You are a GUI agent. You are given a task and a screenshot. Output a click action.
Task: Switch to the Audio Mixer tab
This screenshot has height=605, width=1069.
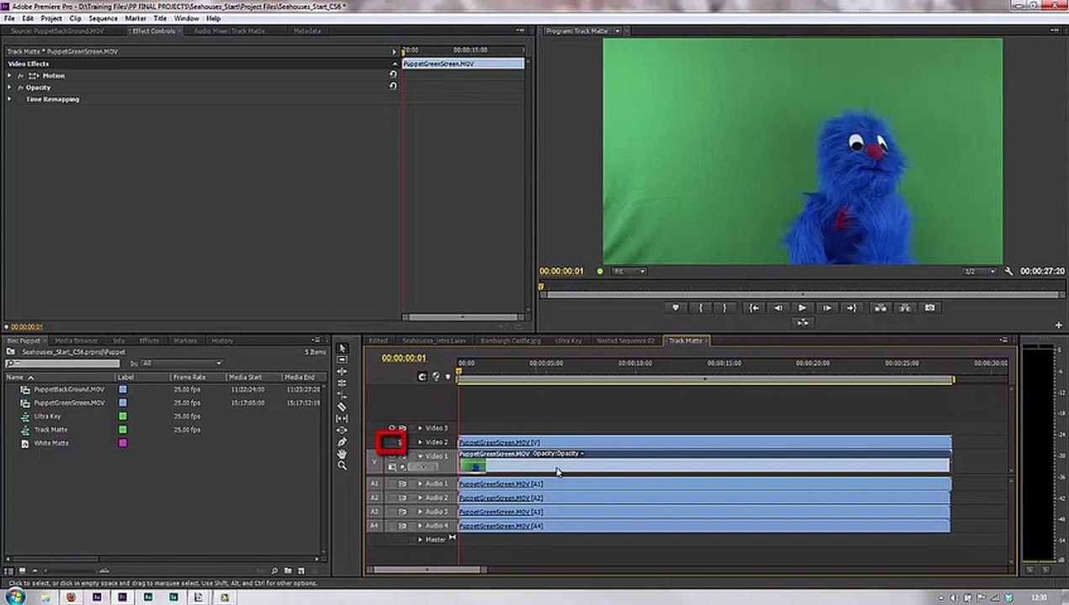pos(229,31)
